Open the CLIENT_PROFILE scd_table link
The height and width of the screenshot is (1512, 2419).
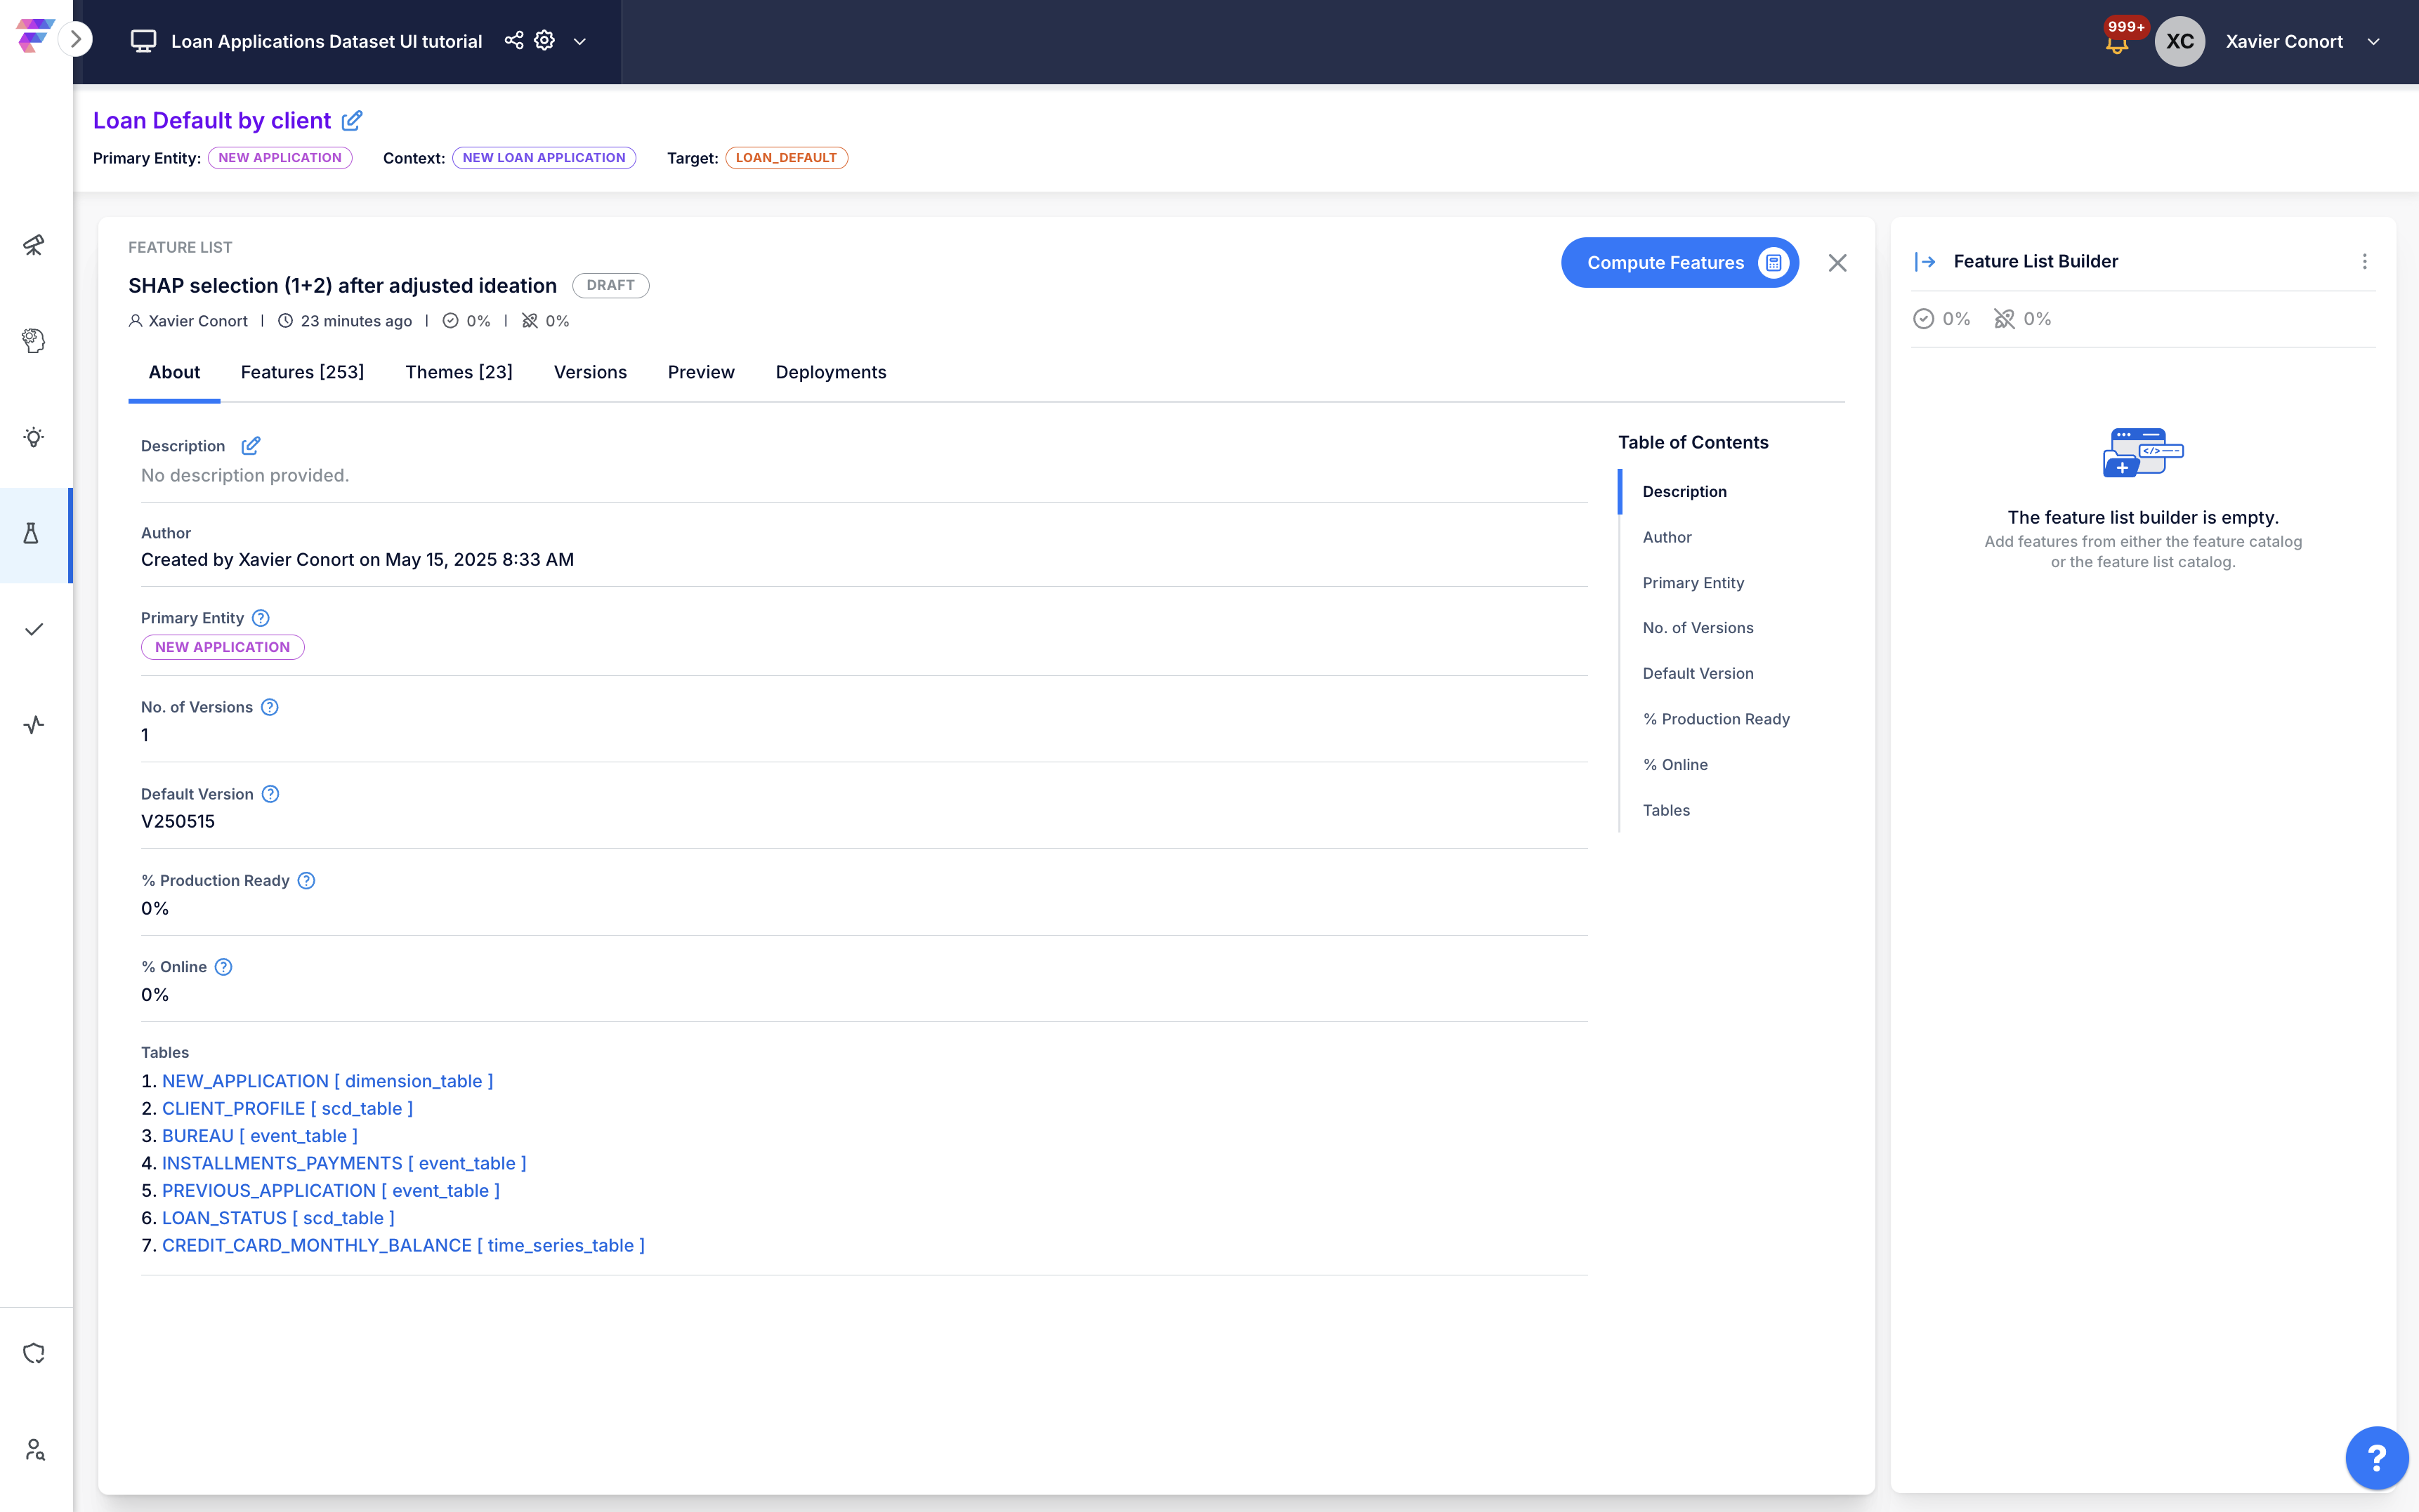point(287,1109)
